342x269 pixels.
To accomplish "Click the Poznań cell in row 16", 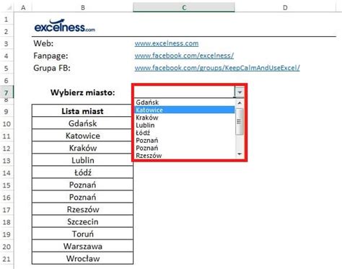I will (x=82, y=197).
